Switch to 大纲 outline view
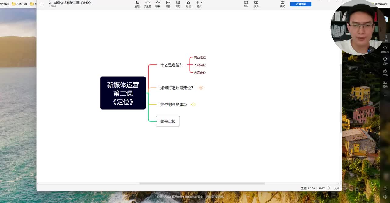Viewport: 390px width, 203px height. tap(337, 188)
